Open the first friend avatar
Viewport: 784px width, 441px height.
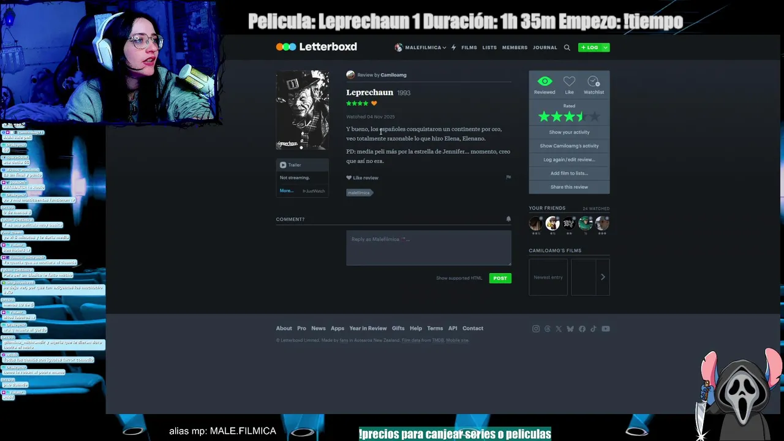pyautogui.click(x=536, y=223)
